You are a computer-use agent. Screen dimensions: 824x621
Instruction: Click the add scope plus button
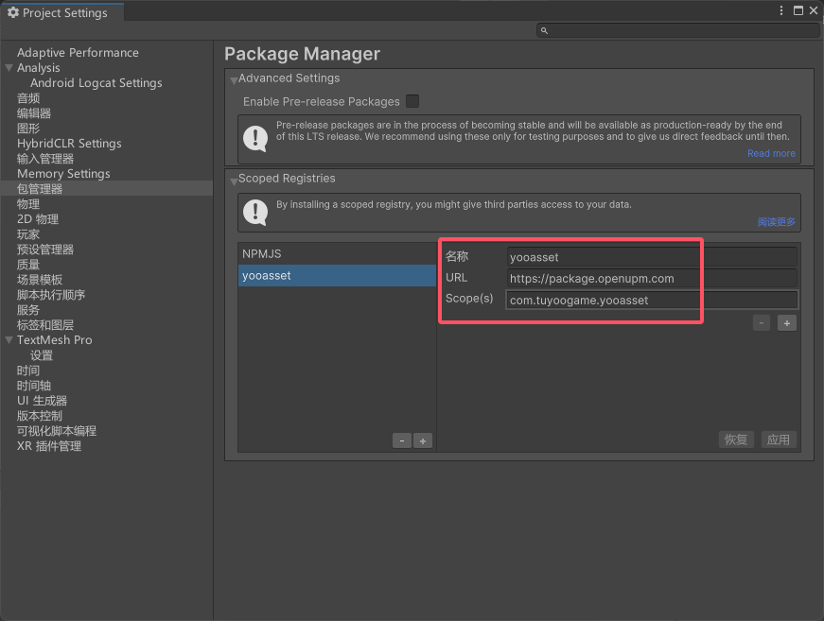pyautogui.click(x=786, y=323)
